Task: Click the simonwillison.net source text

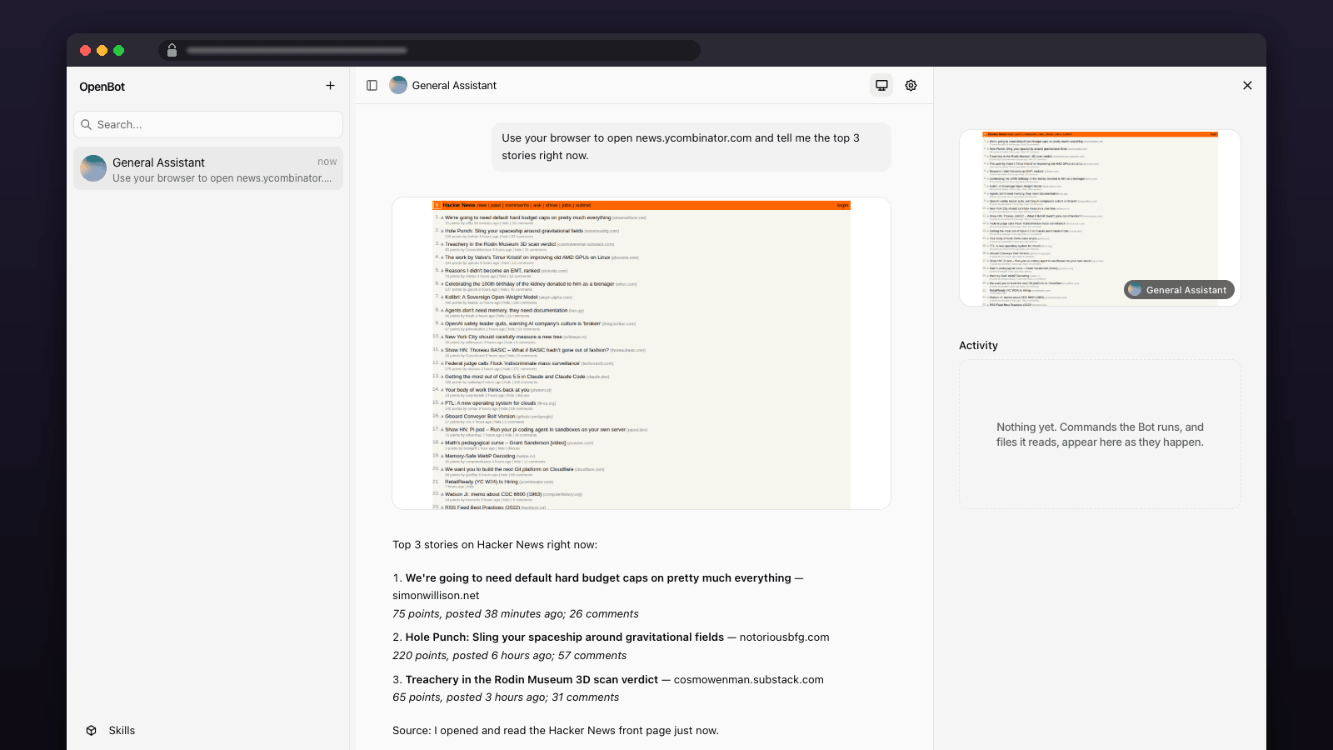Action: coord(436,596)
